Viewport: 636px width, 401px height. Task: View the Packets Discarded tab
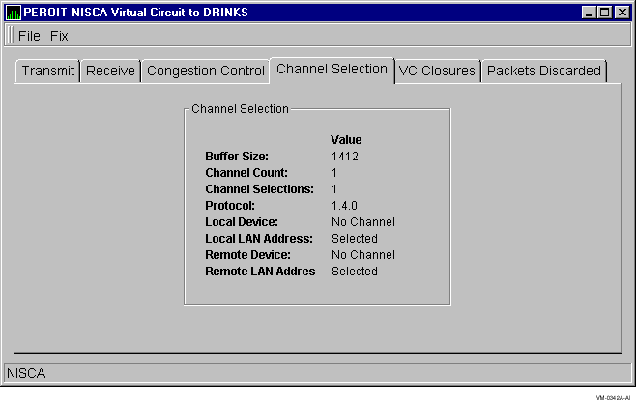543,71
